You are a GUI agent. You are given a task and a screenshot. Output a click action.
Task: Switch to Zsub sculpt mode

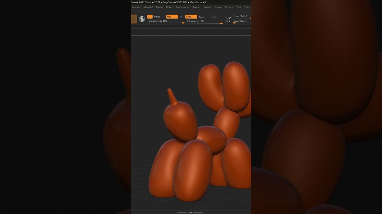201,17
